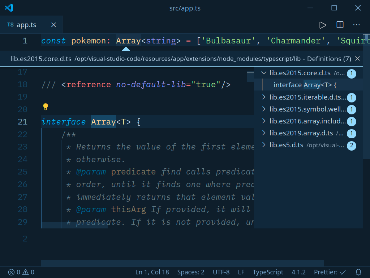Viewport: 370px width, 278px height.
Task: Click the peek editor horizontal scrollbar
Action: (x=74, y=225)
